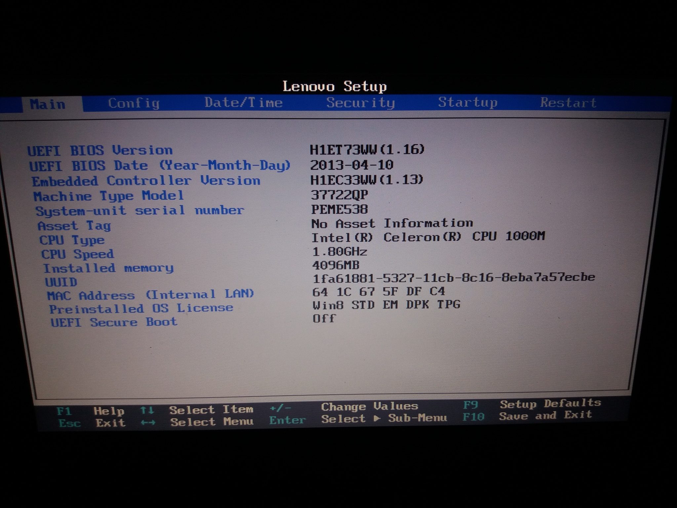The height and width of the screenshot is (508, 677).
Task: Click the UEFI BIOS Date label
Action: tap(160, 166)
